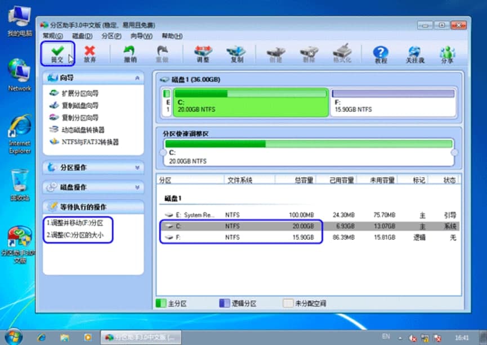Open NTFS与FAT32转换器
The height and width of the screenshot is (345, 487).
(x=84, y=142)
